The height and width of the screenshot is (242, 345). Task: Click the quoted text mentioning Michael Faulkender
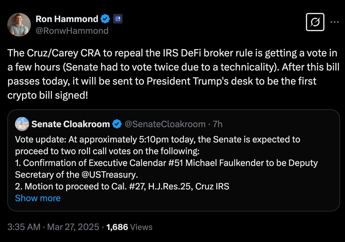[x=166, y=169]
